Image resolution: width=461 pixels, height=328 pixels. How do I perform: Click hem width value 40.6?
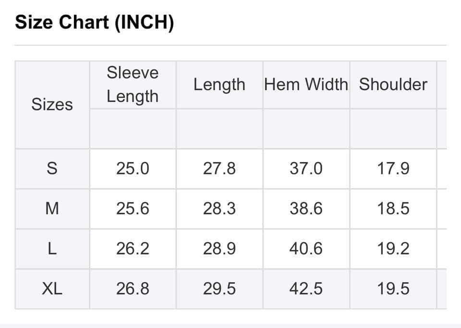(x=306, y=249)
